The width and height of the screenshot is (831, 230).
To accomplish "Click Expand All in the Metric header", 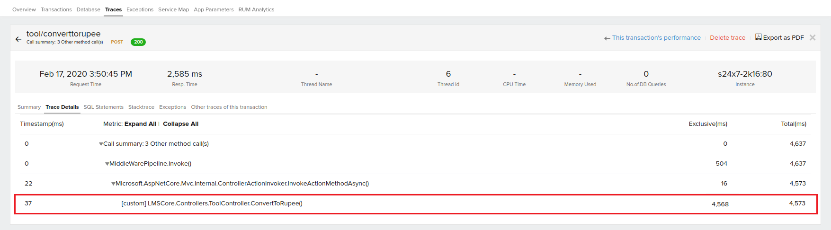I will [x=140, y=124].
